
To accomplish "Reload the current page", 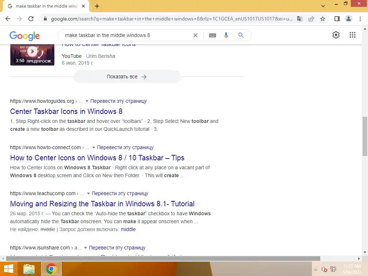I will [x=31, y=19].
